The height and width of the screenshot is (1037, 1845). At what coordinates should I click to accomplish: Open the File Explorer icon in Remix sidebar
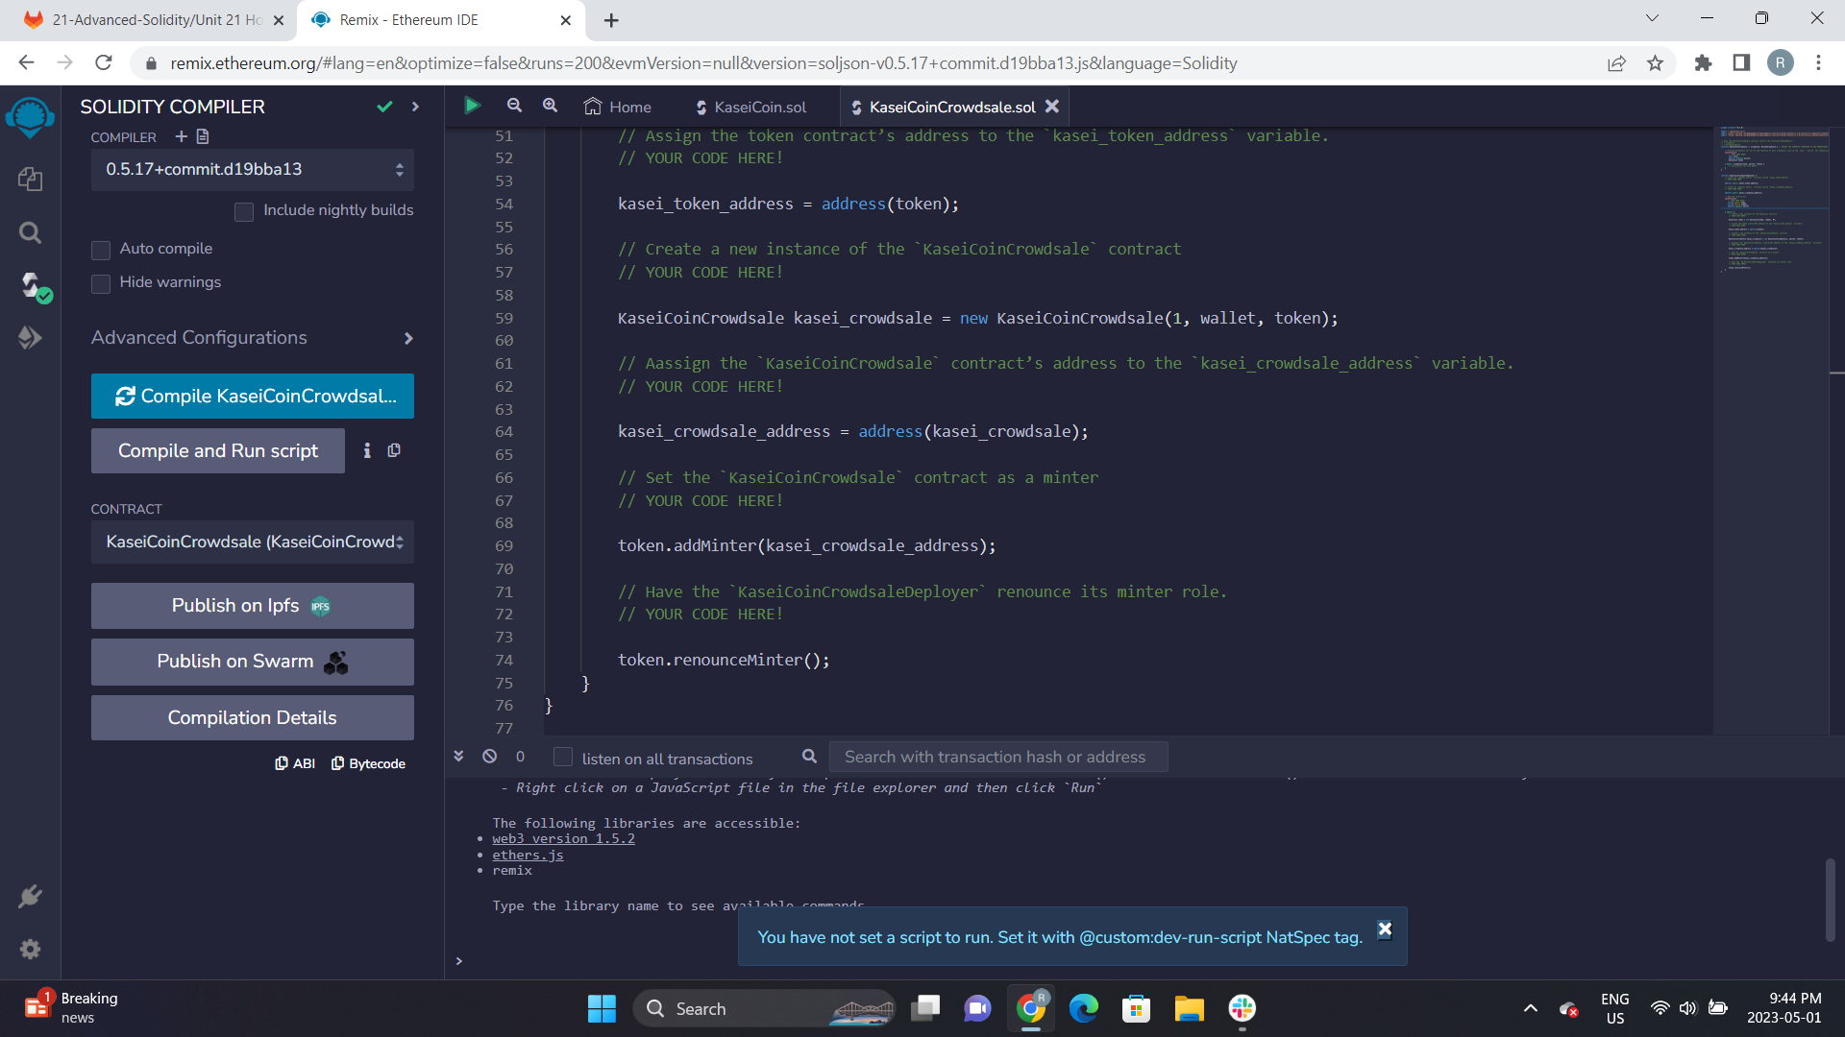point(30,179)
